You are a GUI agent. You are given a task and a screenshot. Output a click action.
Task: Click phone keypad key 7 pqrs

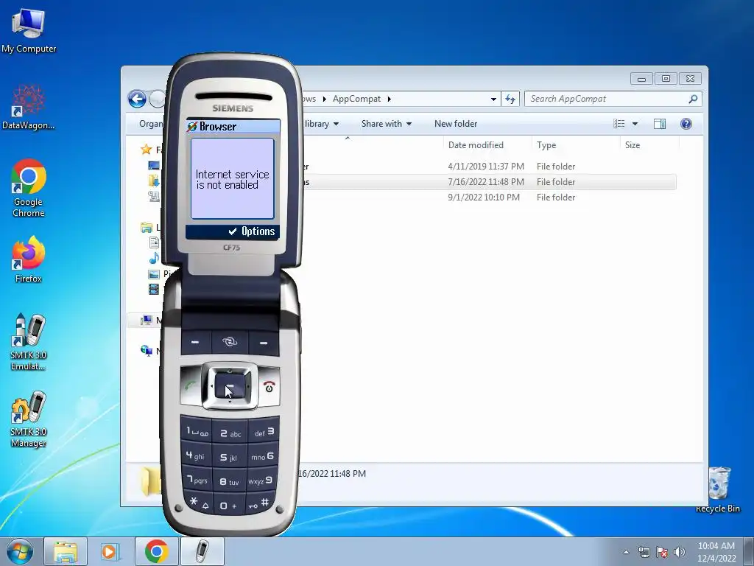(x=197, y=479)
